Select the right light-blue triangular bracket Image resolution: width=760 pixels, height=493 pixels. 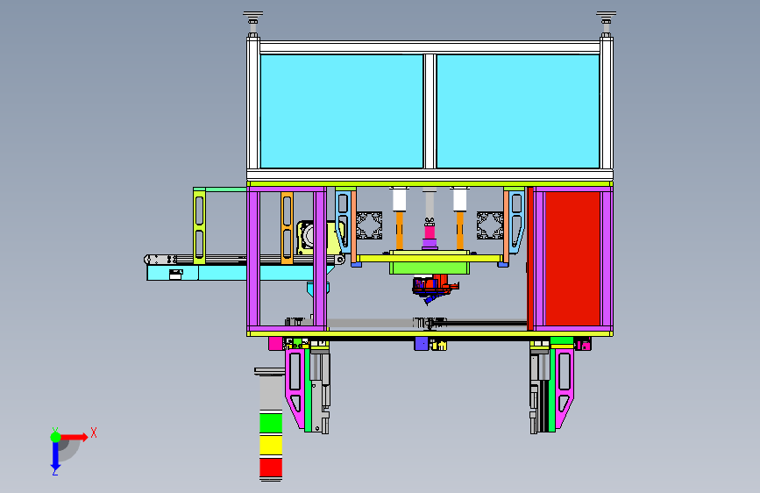pyautogui.click(x=516, y=221)
